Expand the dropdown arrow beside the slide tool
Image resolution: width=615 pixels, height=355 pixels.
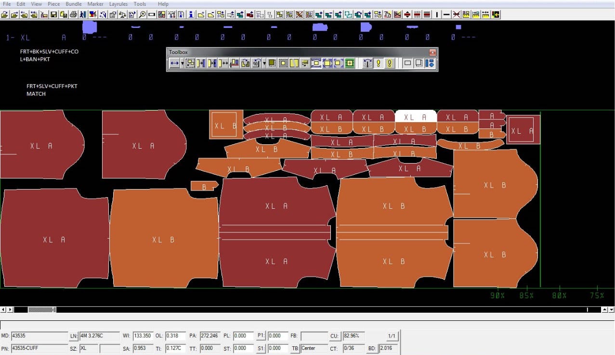coord(182,63)
